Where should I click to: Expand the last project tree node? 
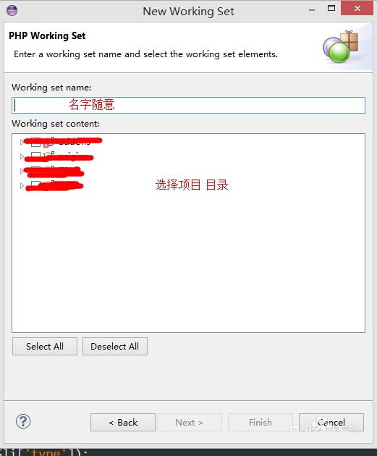(22, 185)
